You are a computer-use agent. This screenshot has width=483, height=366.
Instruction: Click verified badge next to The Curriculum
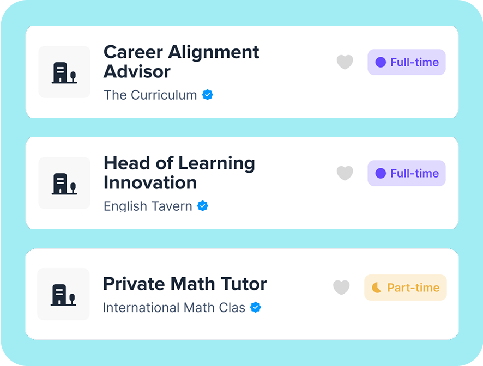(x=208, y=95)
